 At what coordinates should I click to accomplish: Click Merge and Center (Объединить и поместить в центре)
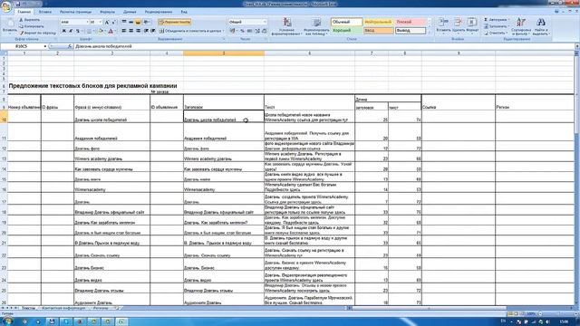click(190, 31)
